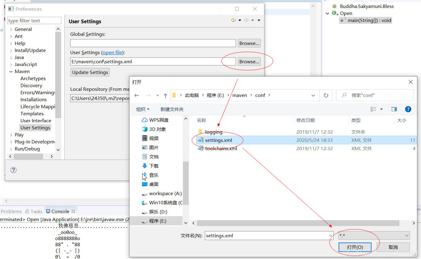Image resolution: width=421 pixels, height=259 pixels.
Task: Open the 文件名 dropdown arrow
Action: point(331,236)
